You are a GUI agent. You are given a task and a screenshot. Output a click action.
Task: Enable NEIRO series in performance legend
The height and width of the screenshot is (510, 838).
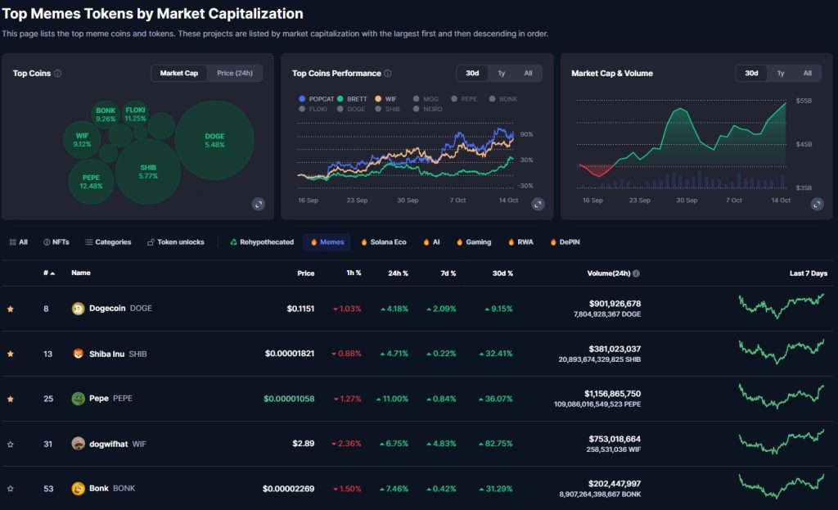point(427,109)
